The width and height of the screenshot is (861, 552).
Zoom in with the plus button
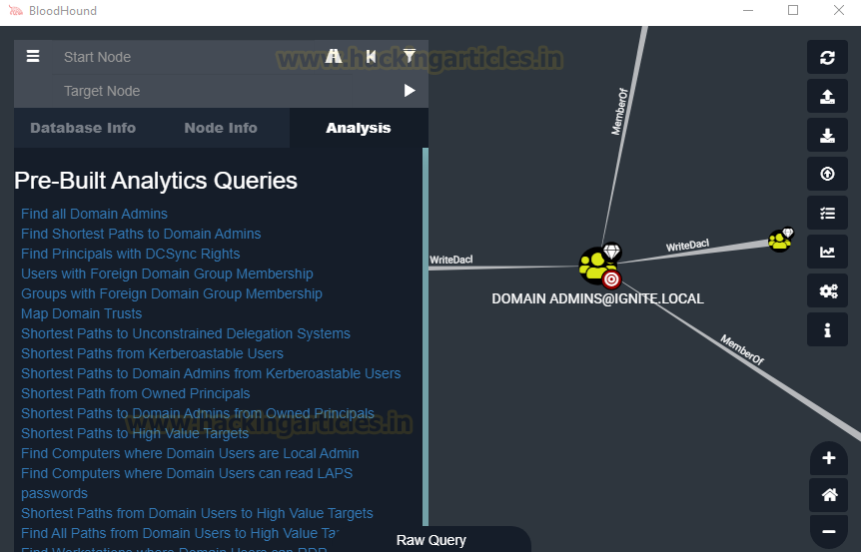click(829, 458)
